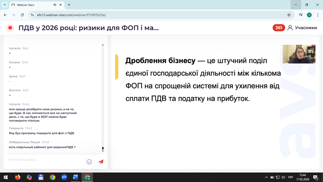Bookmark this page with the star icon

click(289, 15)
